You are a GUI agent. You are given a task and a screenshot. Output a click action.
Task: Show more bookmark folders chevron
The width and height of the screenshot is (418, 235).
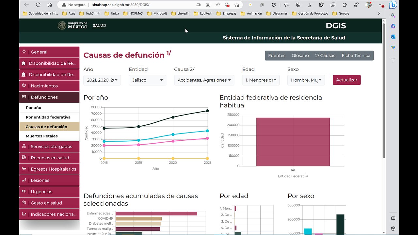tap(379, 13)
